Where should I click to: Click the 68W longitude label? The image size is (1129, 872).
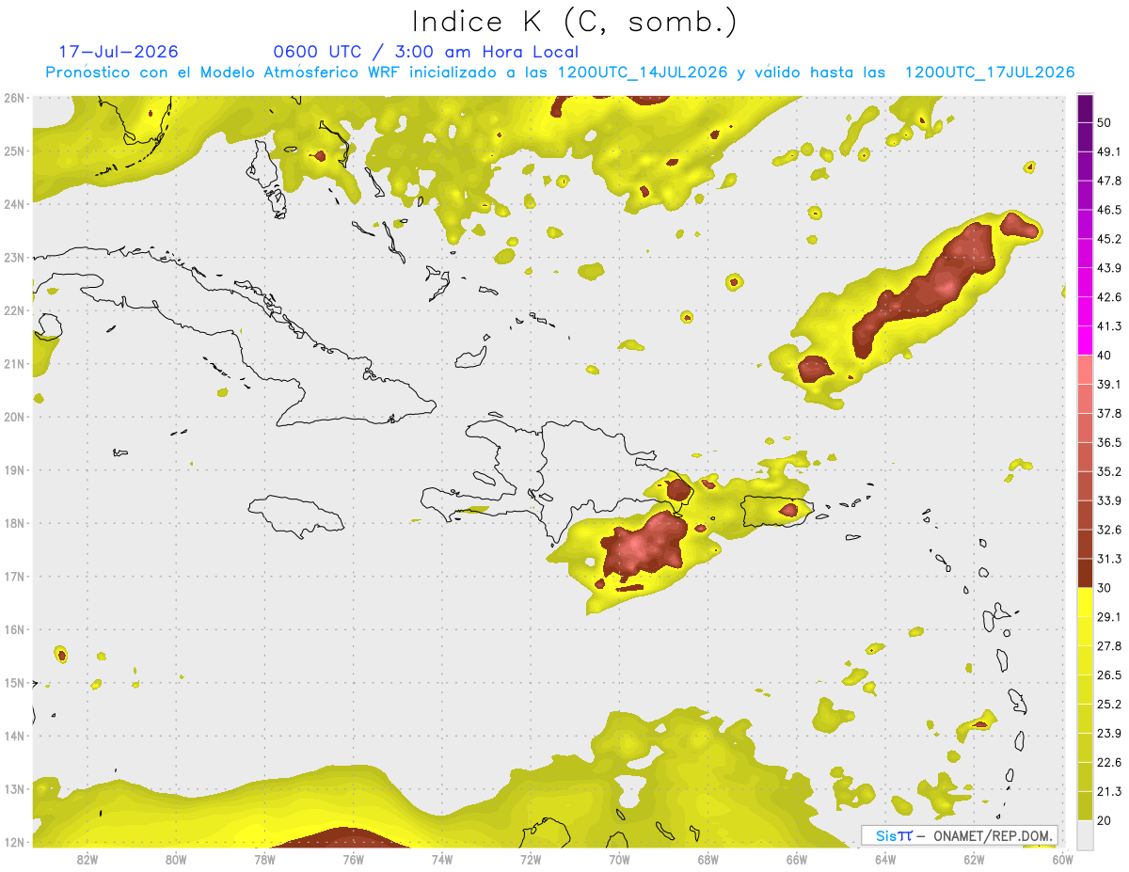point(708,860)
